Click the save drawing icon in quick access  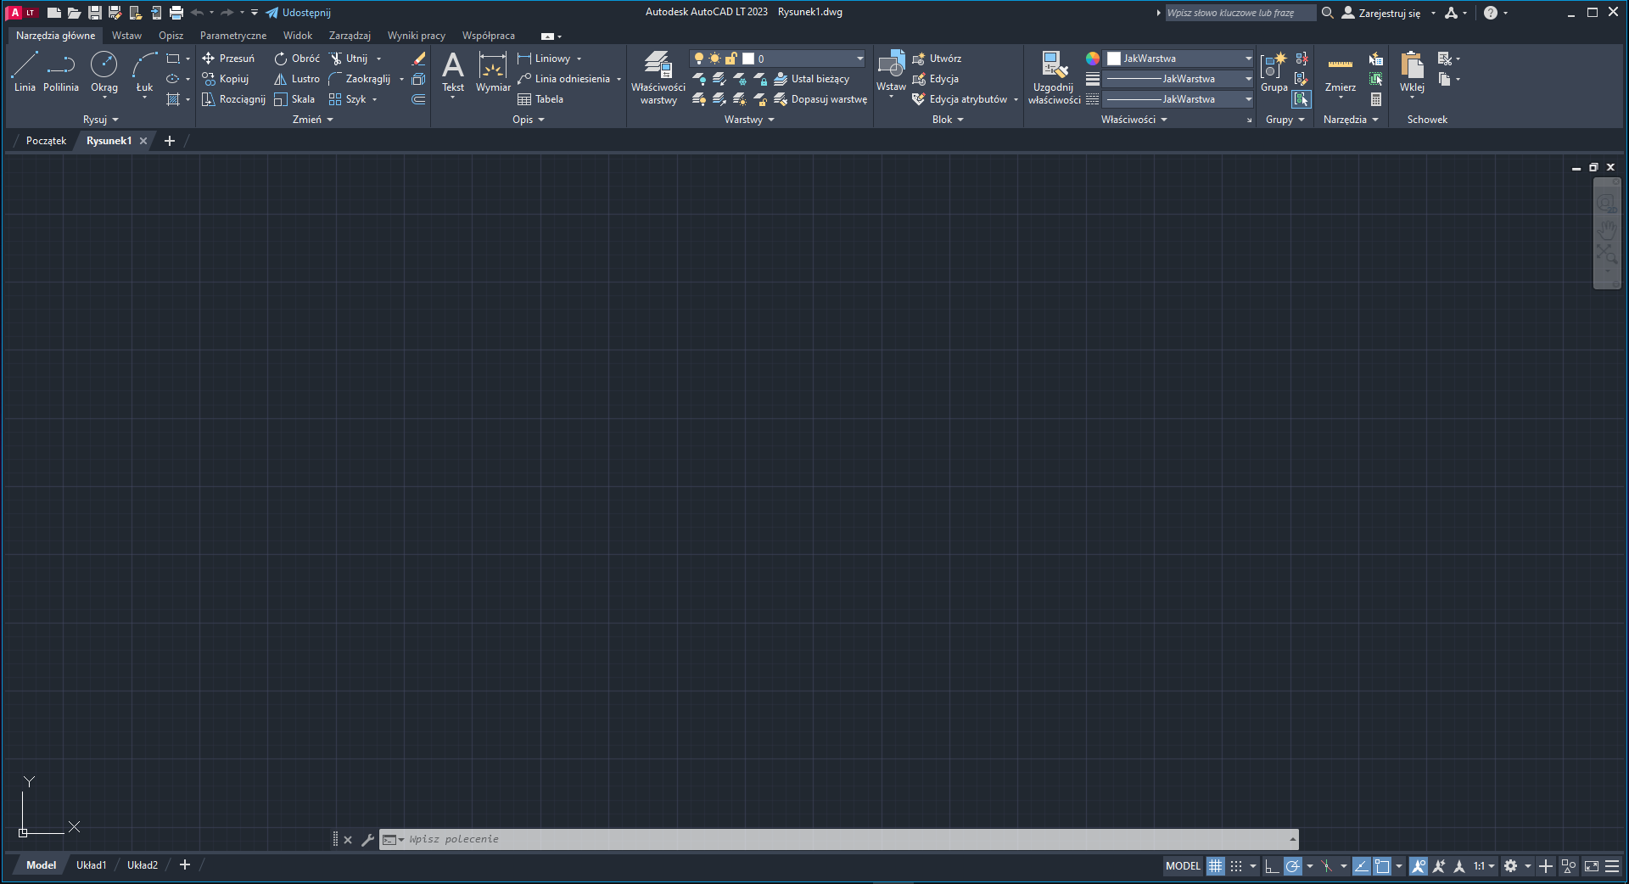95,13
